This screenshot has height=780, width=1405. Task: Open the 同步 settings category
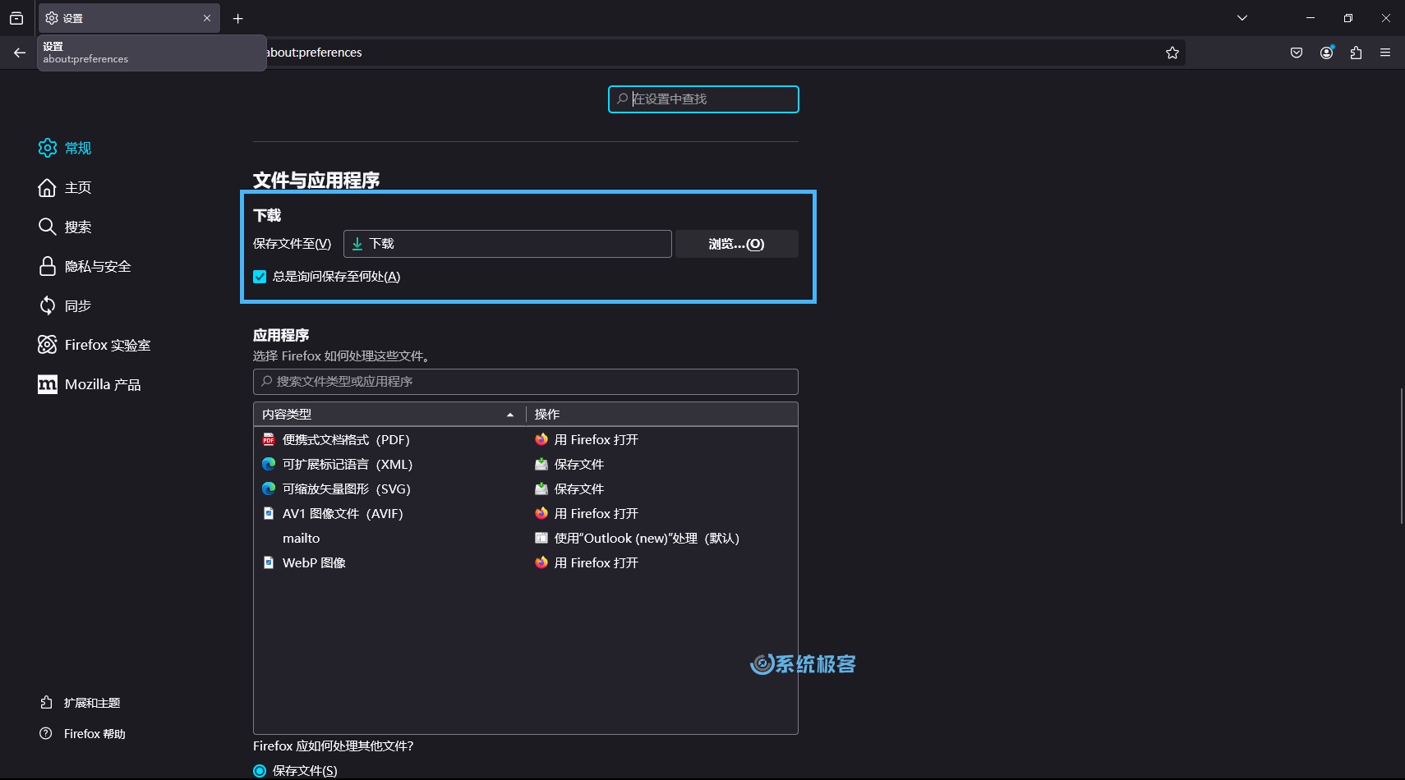pyautogui.click(x=78, y=305)
